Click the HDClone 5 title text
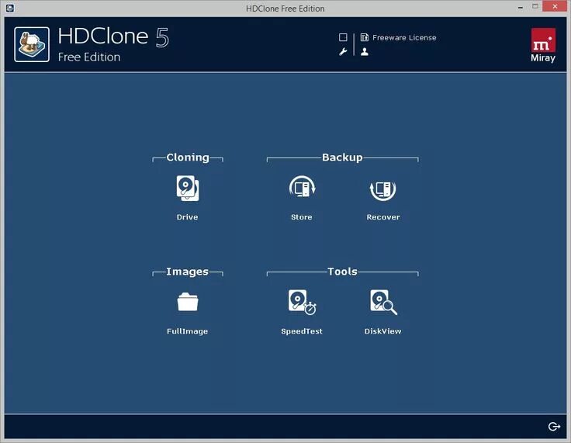The height and width of the screenshot is (443, 571). click(x=113, y=36)
